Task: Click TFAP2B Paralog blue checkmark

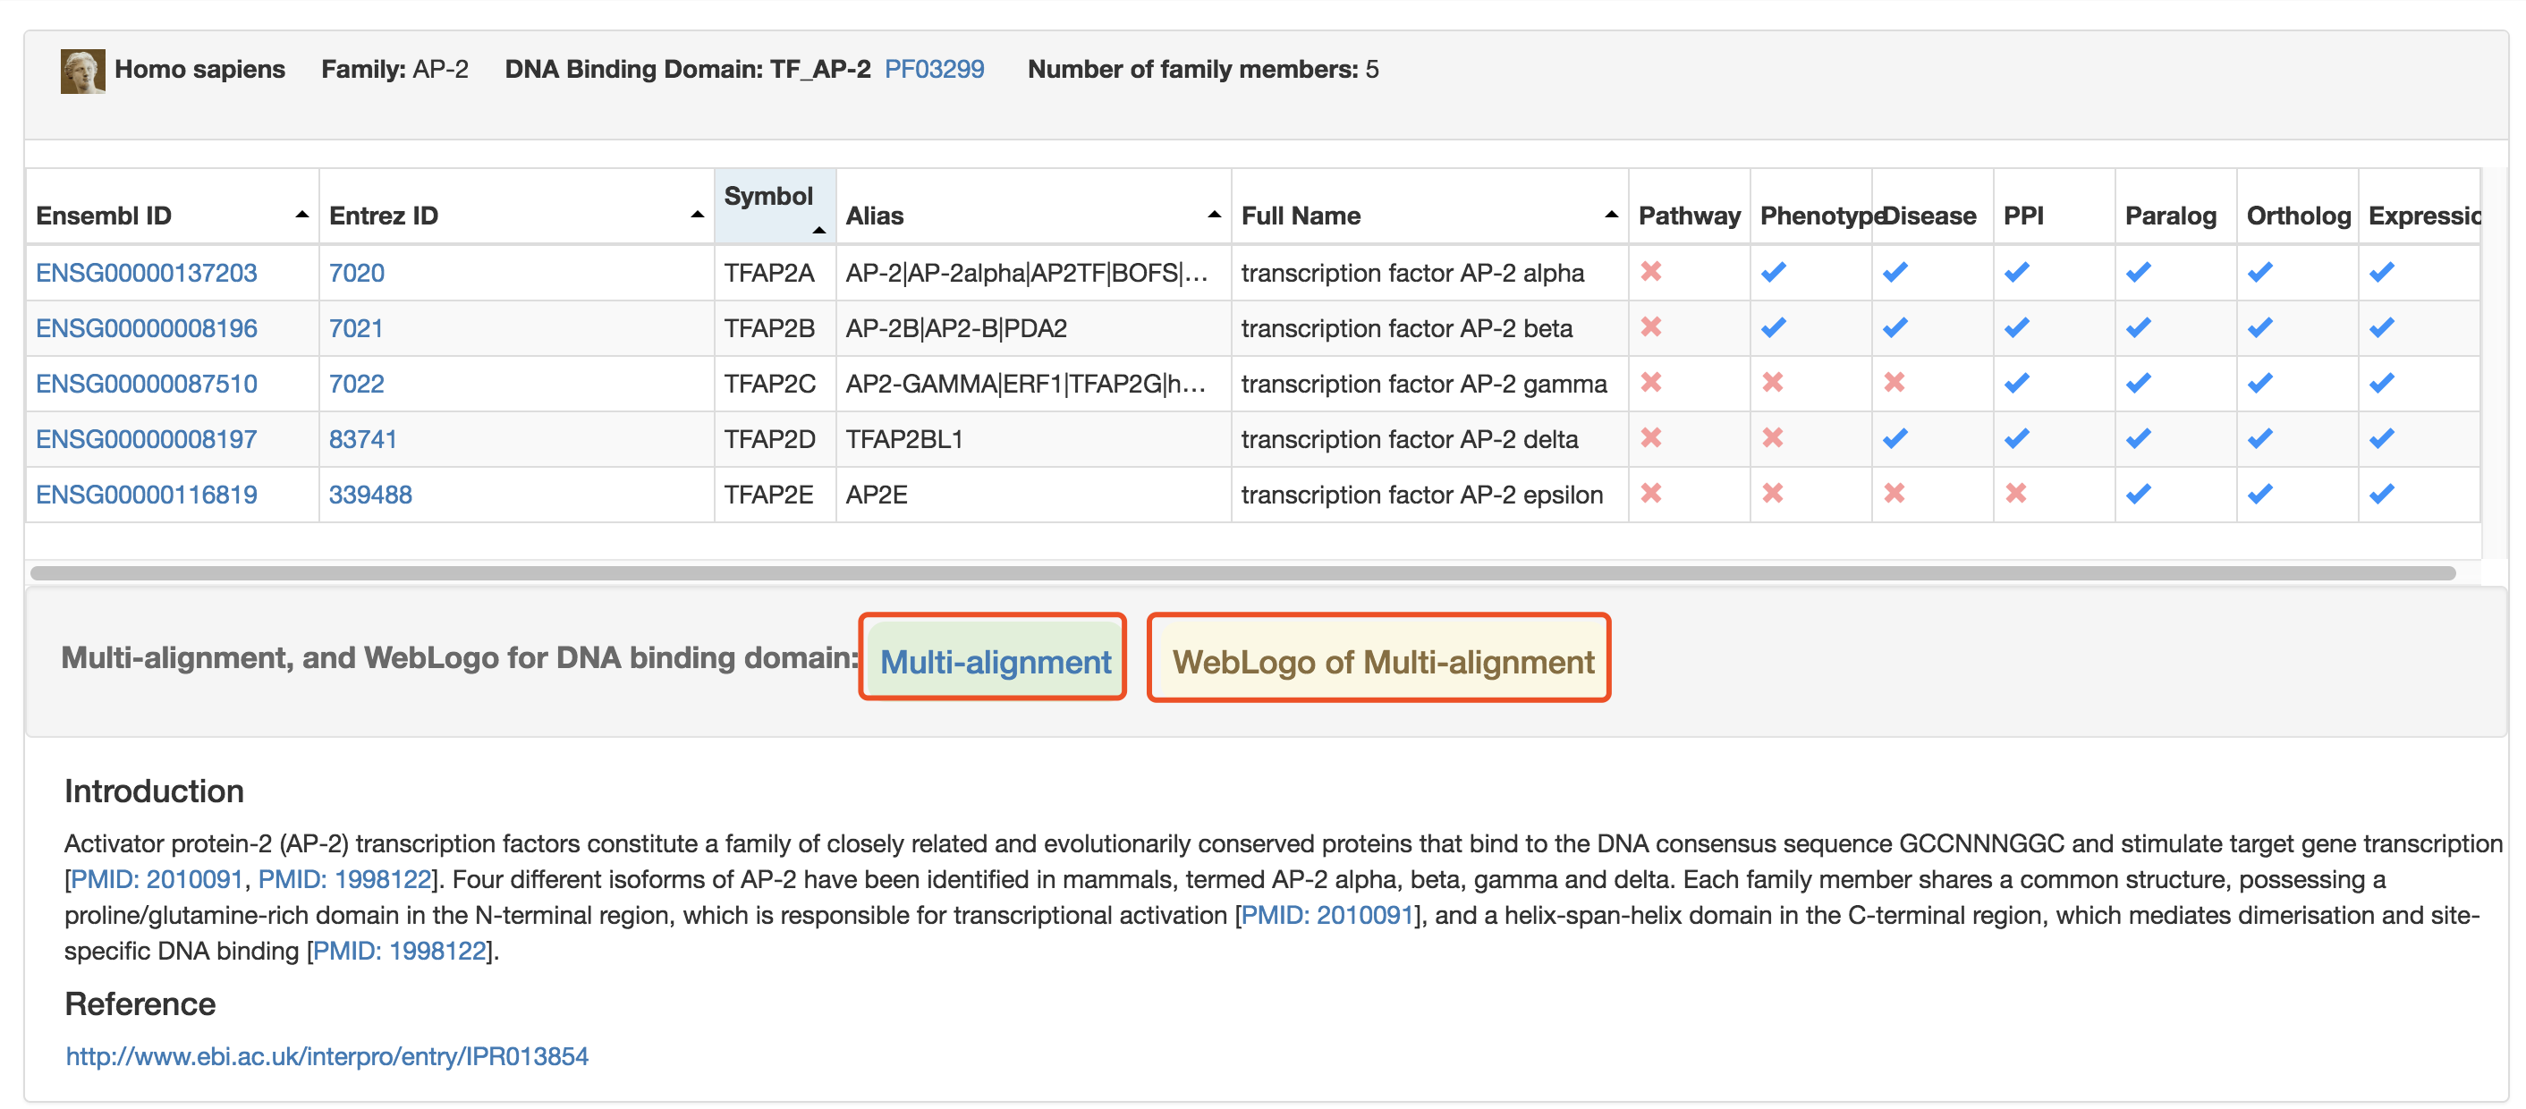Action: [2138, 327]
